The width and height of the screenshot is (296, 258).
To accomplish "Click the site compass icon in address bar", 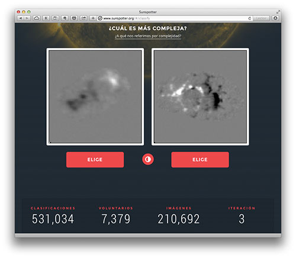I will click(100, 18).
